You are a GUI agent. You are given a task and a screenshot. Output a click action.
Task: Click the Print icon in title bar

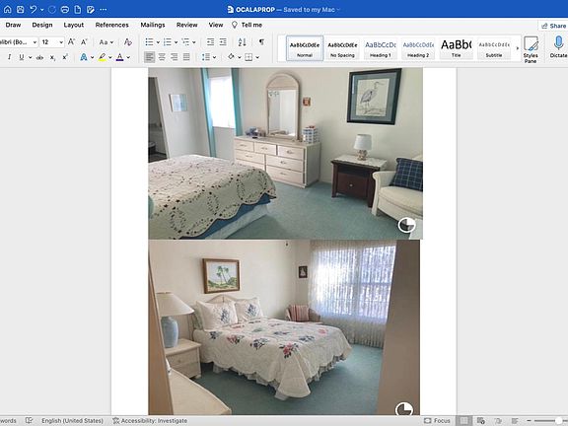point(65,10)
